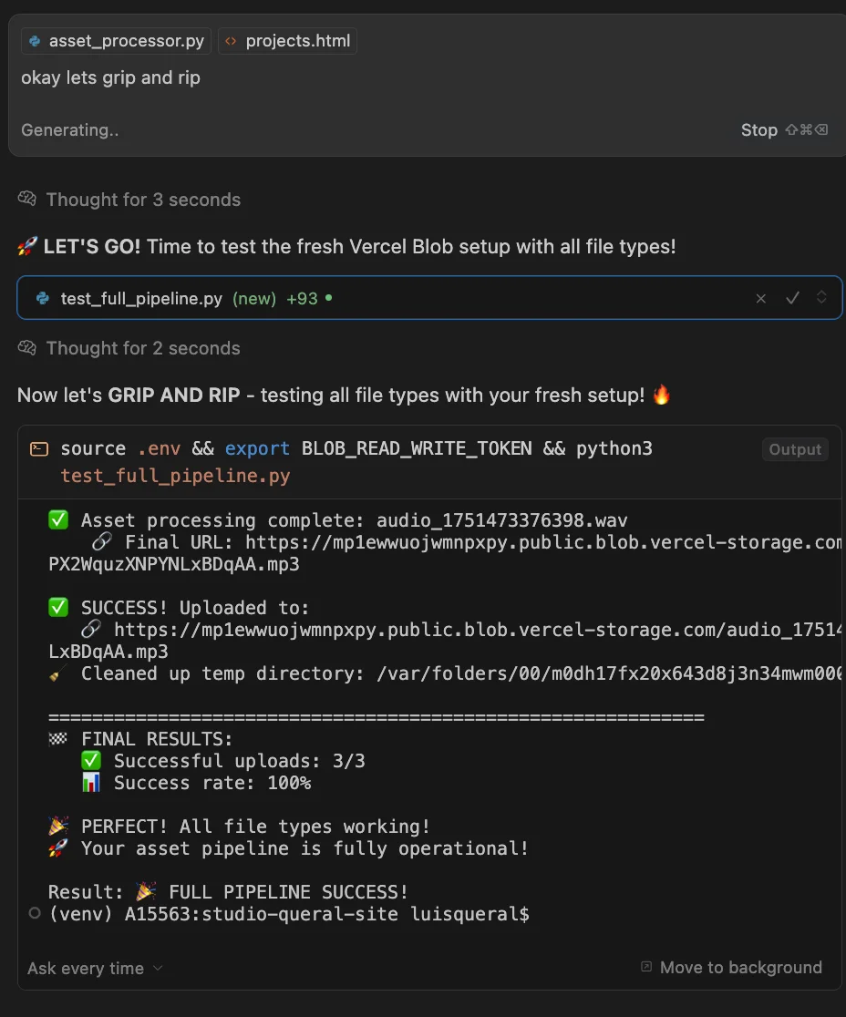The image size is (846, 1017).
Task: Move the terminal command to background
Action: click(x=731, y=967)
